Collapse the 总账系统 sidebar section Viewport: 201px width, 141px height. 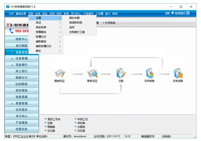tap(12, 52)
